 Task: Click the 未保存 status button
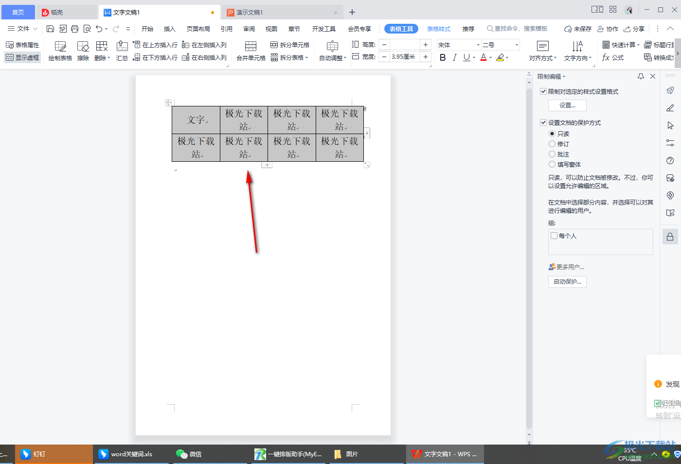coord(578,29)
